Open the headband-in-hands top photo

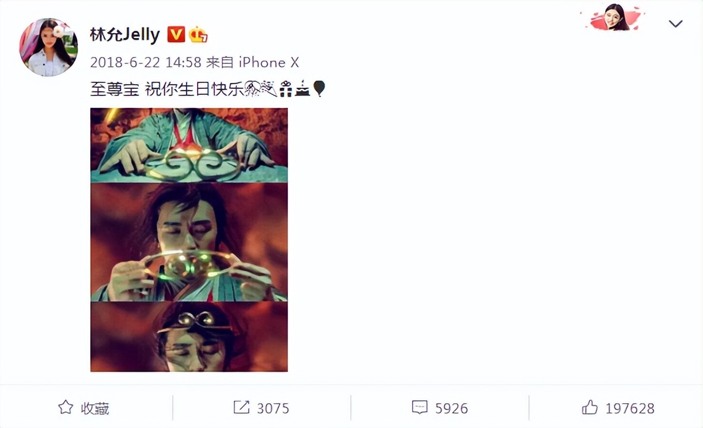point(189,145)
